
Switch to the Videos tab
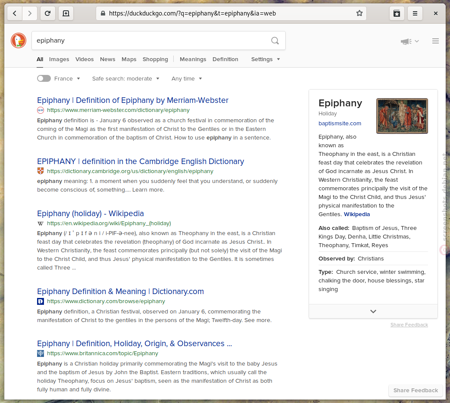(x=84, y=59)
